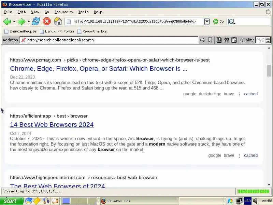Click the green Back arrow in Firefox toolbar
This screenshot has width=273, height=205.
[x=7, y=22]
